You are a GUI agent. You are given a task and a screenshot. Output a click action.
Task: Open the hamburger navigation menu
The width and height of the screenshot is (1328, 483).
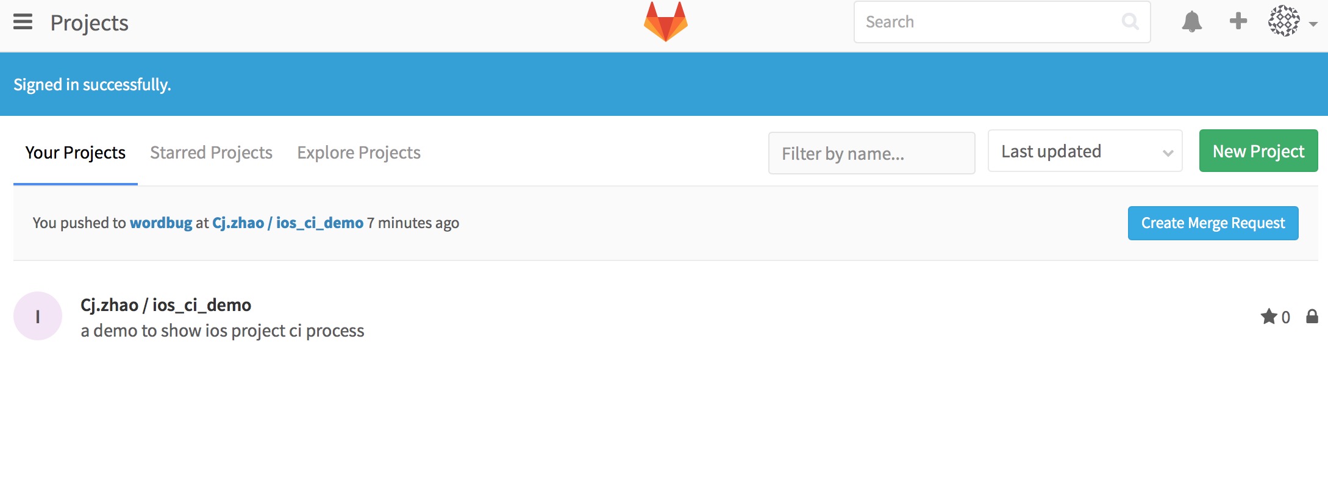click(x=23, y=22)
